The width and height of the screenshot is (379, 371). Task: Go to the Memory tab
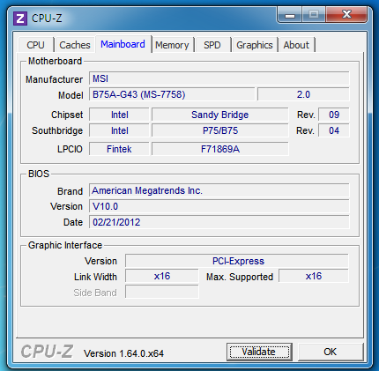pos(172,45)
